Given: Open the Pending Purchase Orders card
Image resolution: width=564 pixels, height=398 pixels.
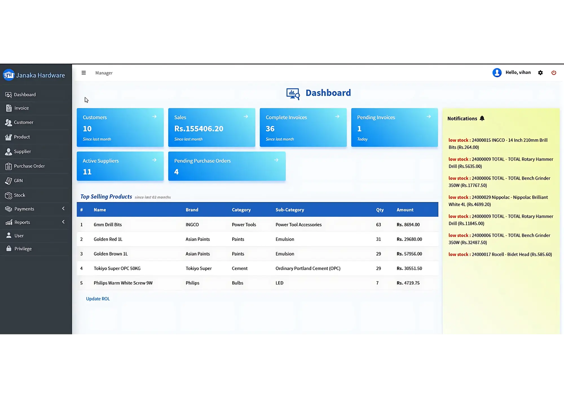Looking at the screenshot, I should [x=227, y=166].
